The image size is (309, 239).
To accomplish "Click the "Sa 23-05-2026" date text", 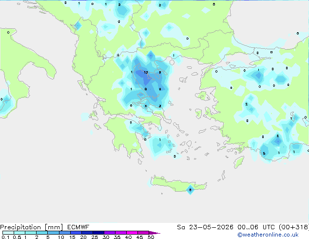I will [205, 227].
